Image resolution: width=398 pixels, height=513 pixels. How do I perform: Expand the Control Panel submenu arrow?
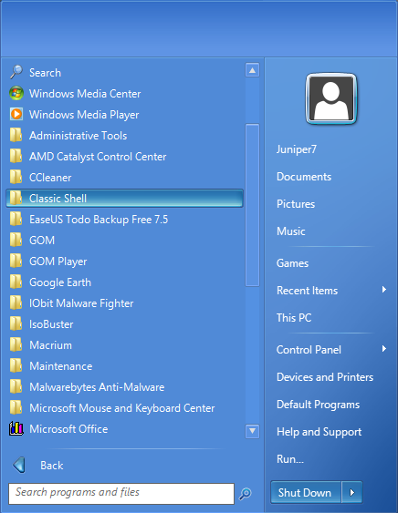coord(384,349)
